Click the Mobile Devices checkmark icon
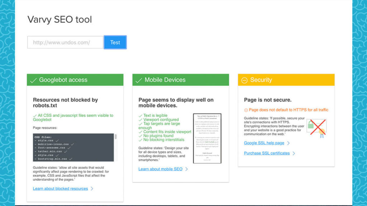Screen dimensions: 367x206 pyautogui.click(x=139, y=80)
